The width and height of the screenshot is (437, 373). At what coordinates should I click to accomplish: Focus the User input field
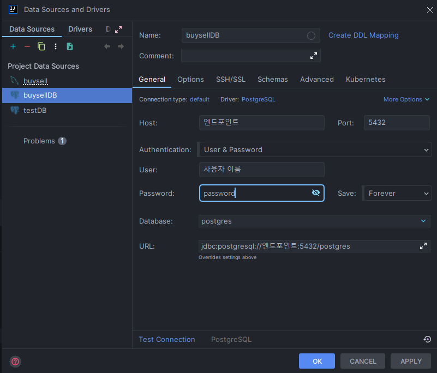point(262,170)
